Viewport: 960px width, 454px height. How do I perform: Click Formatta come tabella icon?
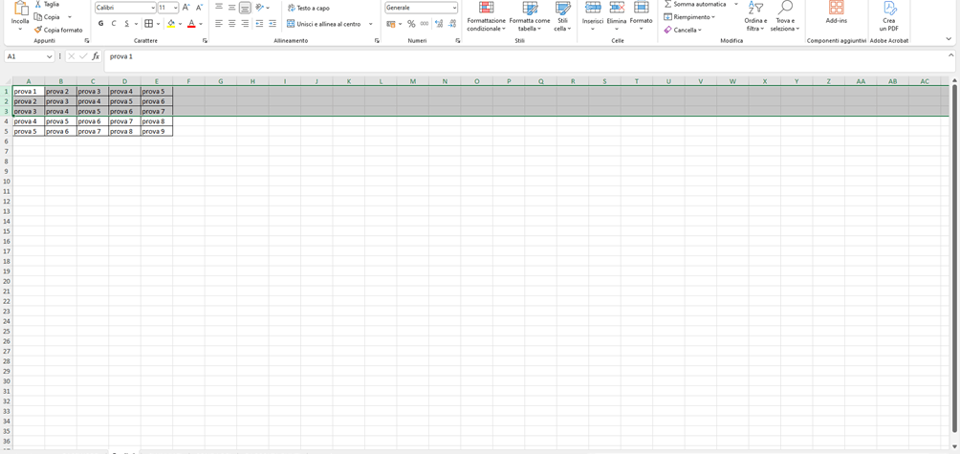(x=529, y=9)
